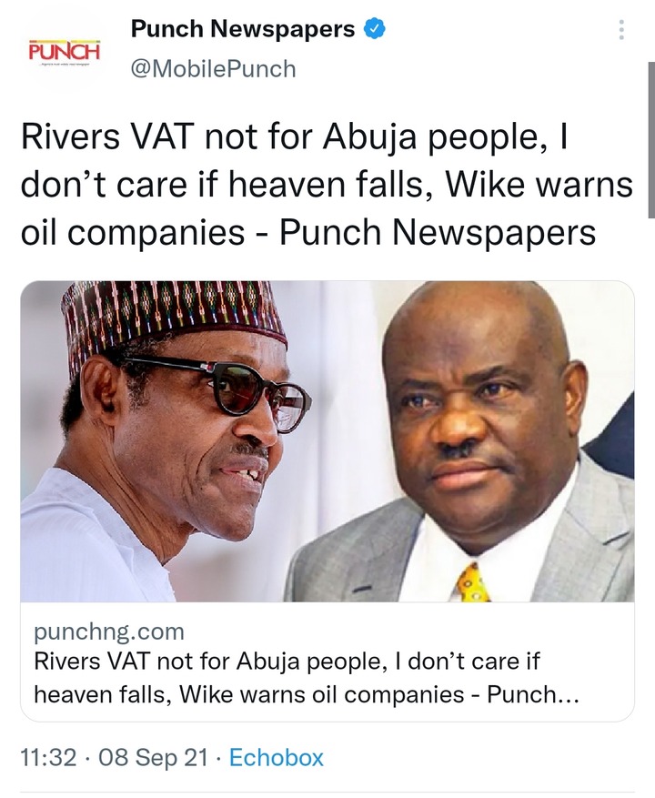Image resolution: width=655 pixels, height=798 pixels.
Task: Click the grey vertical scrollbar thumb
Action: point(651,140)
